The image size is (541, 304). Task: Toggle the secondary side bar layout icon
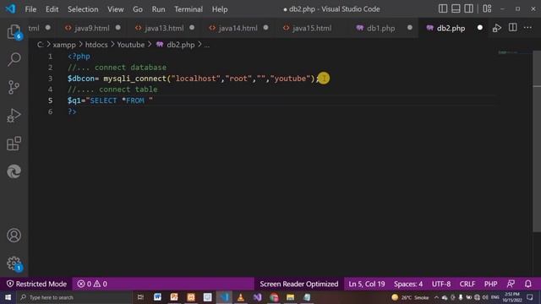click(x=468, y=8)
